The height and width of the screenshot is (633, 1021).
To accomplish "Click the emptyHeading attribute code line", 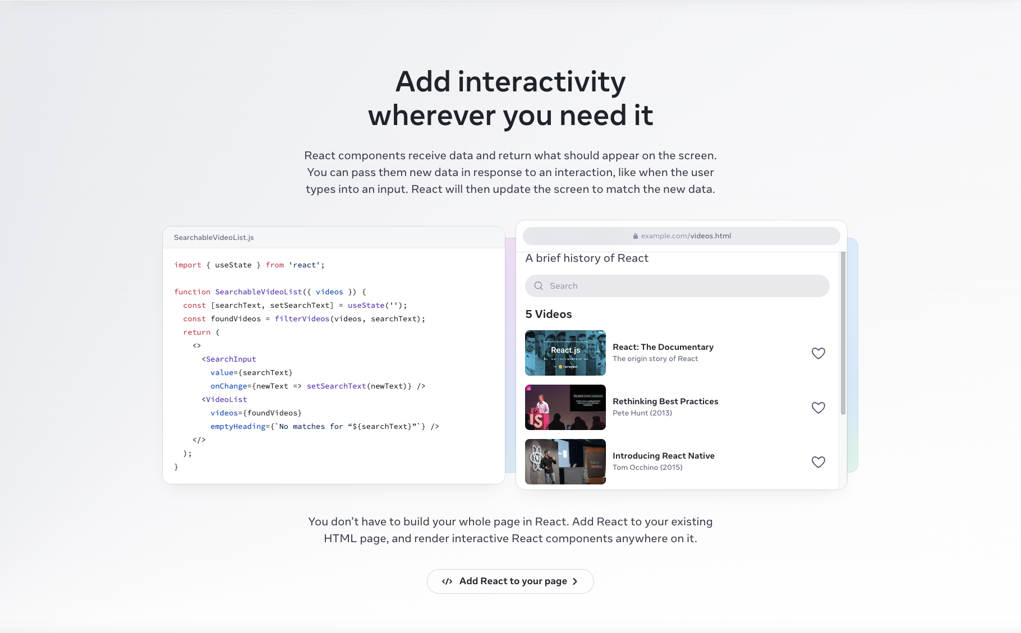I will [x=325, y=427].
